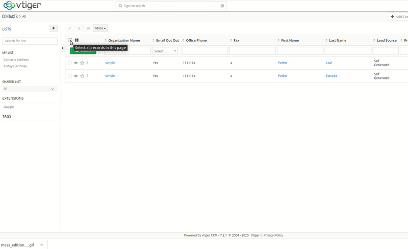Open the column layout grid icon
The image size is (408, 249).
[76, 40]
